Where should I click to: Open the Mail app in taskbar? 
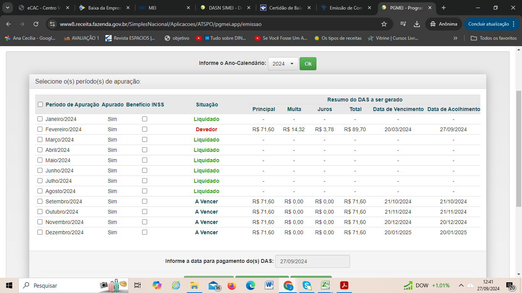pyautogui.click(x=214, y=285)
